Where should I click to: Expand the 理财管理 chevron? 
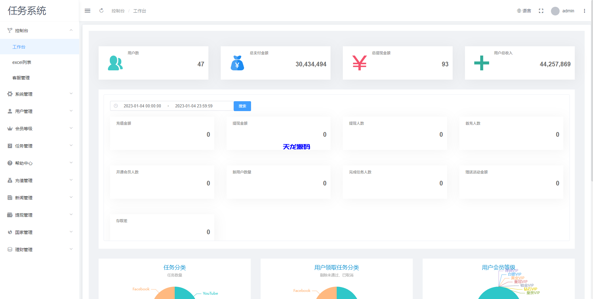pos(71,249)
